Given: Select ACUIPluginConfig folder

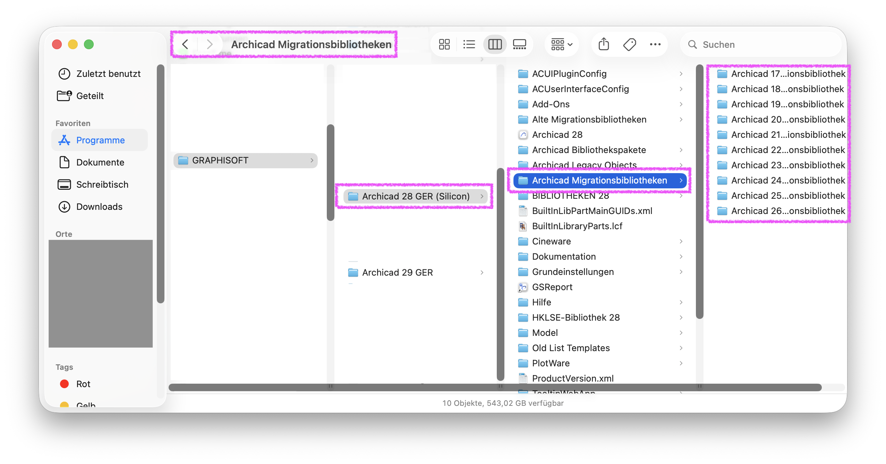Looking at the screenshot, I should pyautogui.click(x=600, y=74).
